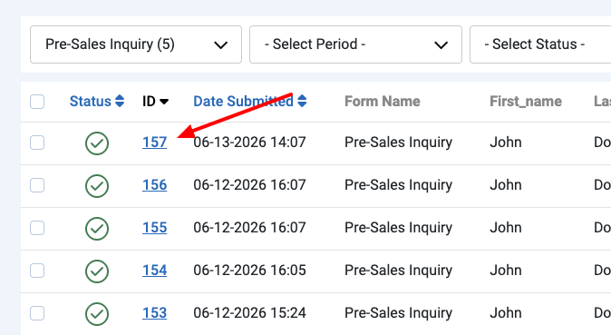Expand the Select Period dropdown
611x335 pixels.
coord(355,44)
